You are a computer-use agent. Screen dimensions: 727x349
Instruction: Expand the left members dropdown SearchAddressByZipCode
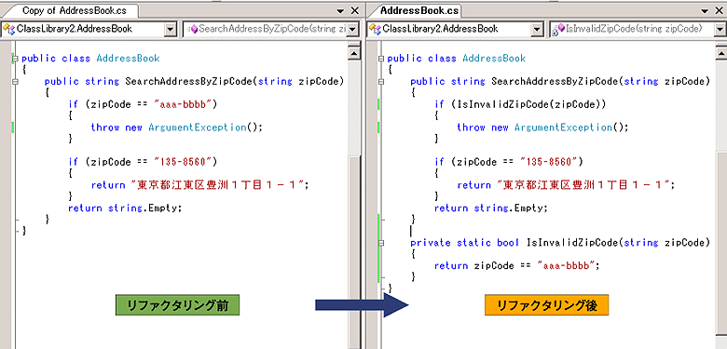(x=353, y=30)
